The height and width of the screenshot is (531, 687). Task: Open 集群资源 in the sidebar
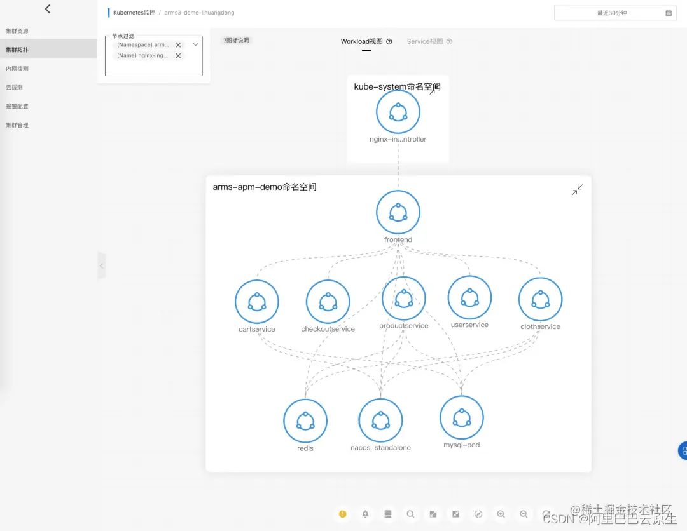pyautogui.click(x=17, y=31)
